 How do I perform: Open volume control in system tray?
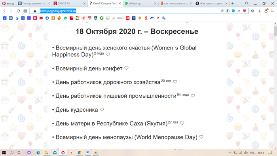click(x=246, y=153)
